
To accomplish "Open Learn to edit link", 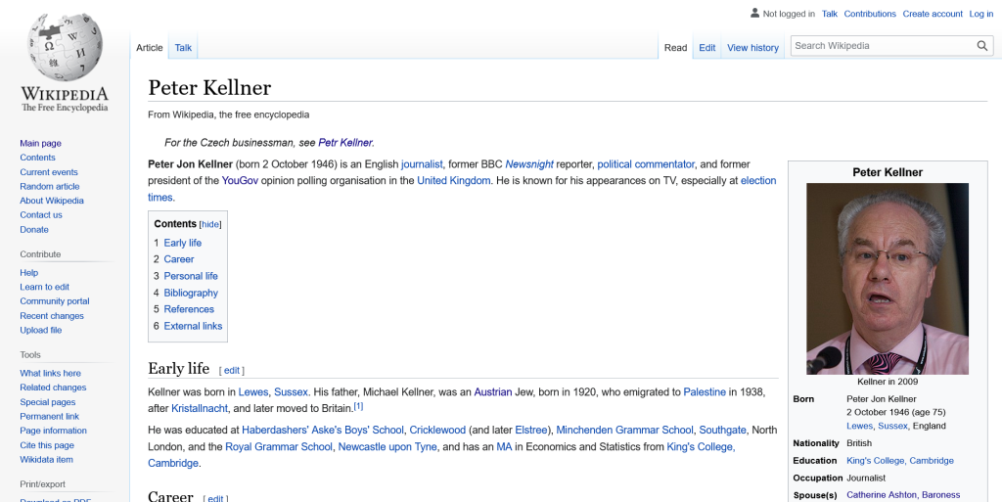I will click(x=45, y=287).
